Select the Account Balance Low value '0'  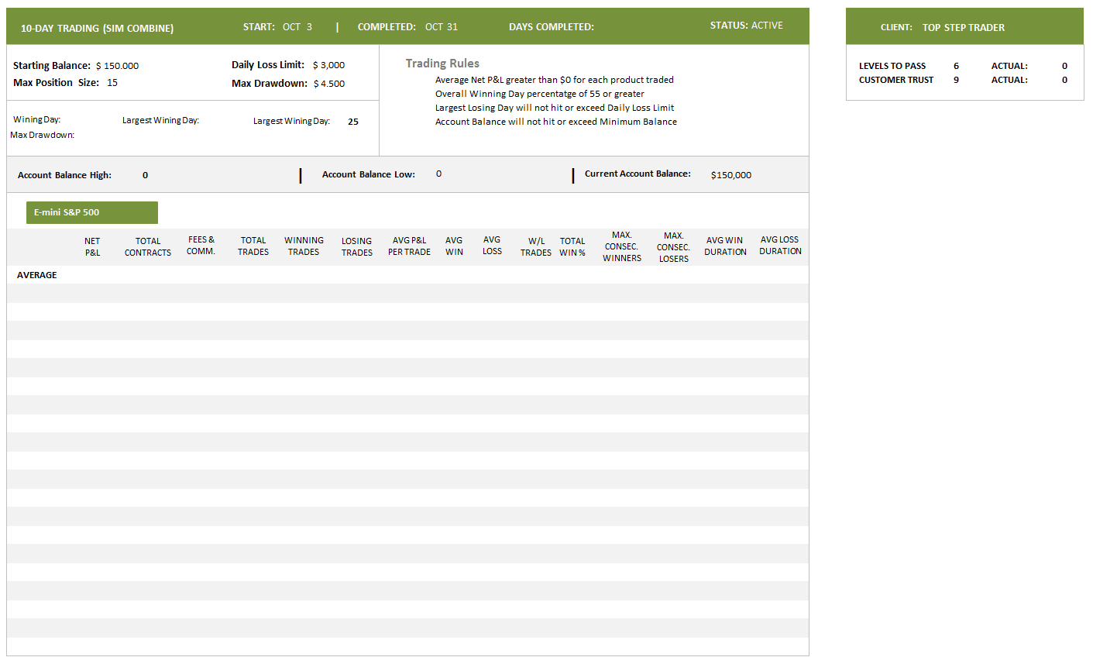tap(438, 174)
